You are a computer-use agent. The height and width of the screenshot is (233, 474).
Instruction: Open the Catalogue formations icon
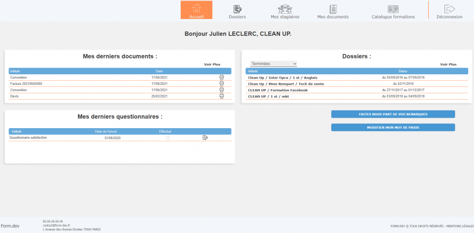point(393,9)
